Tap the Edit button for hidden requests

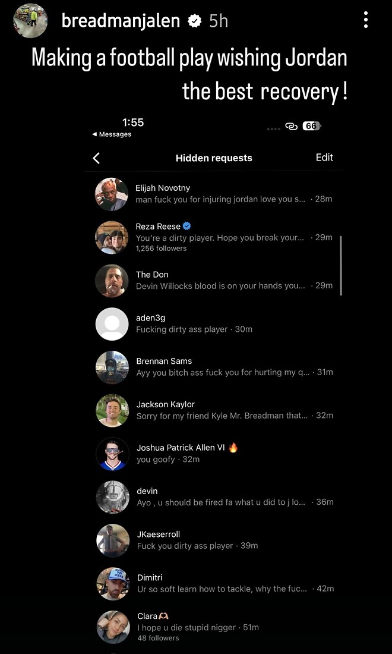324,157
